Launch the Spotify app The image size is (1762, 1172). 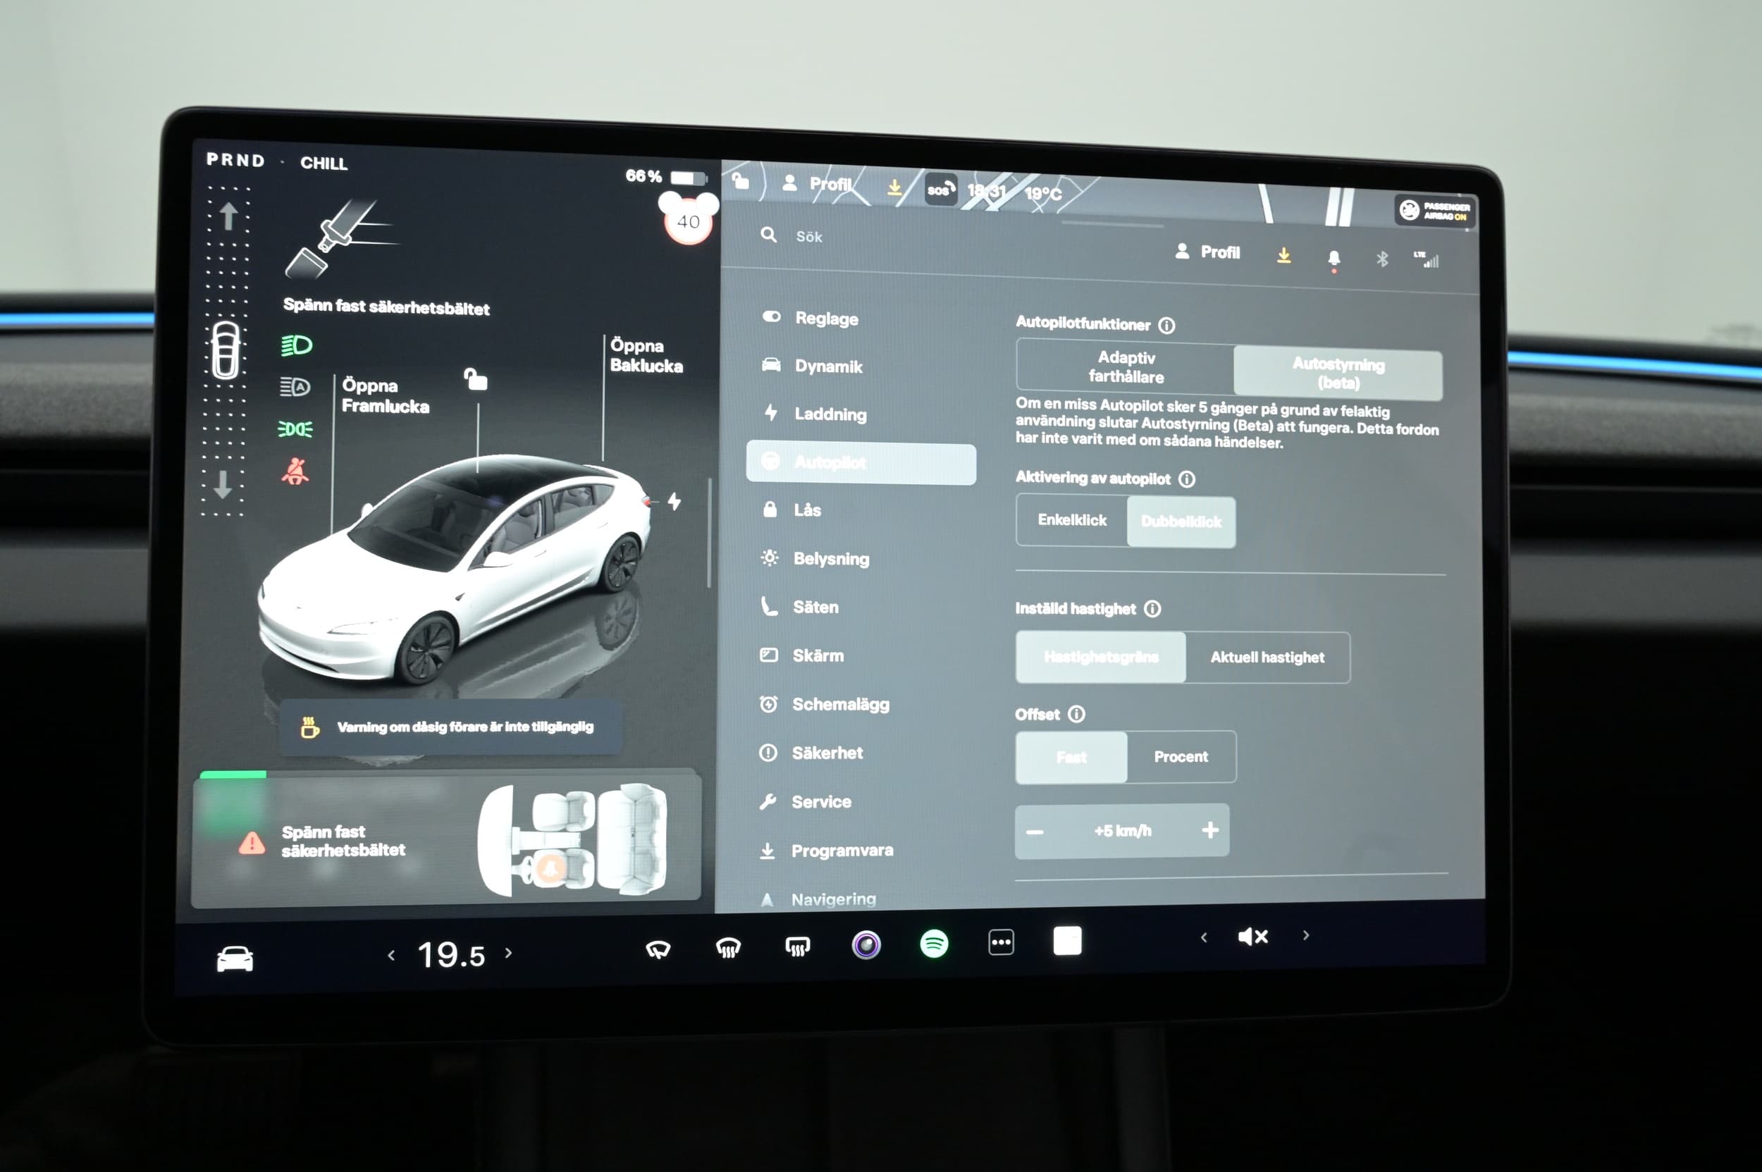tap(934, 943)
